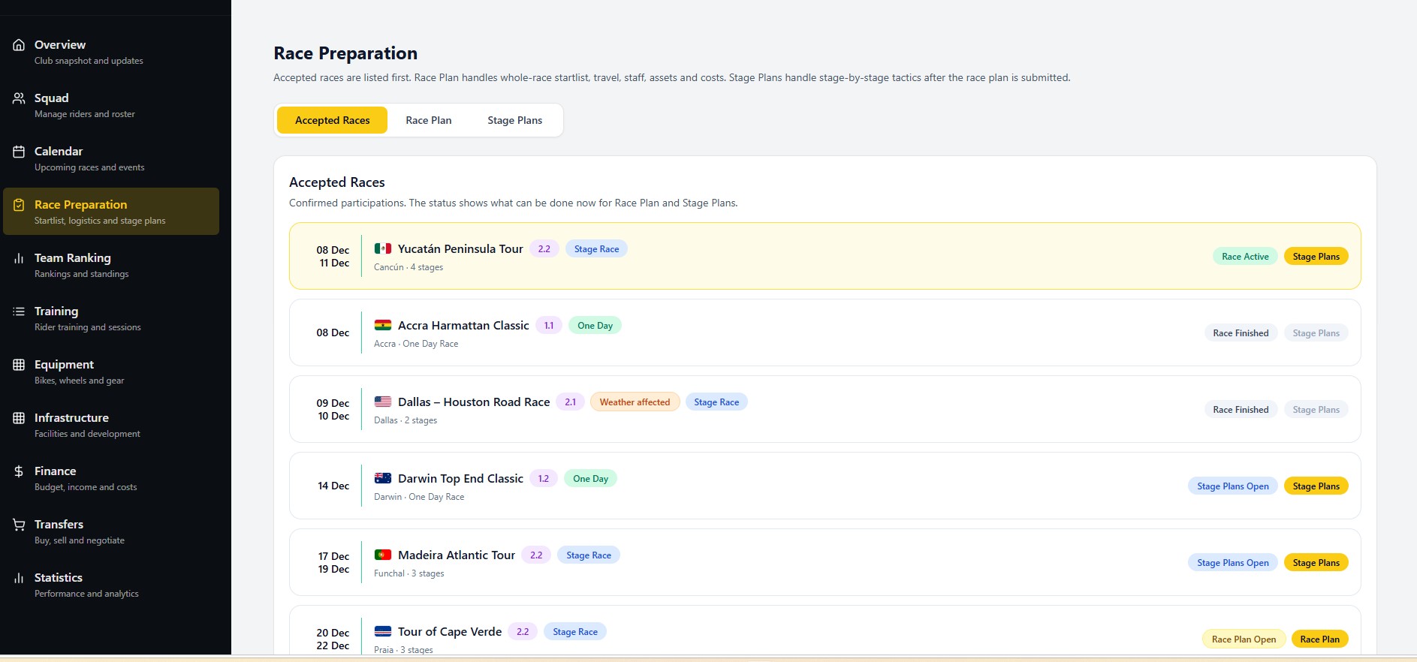Open Stage Plans for Yucatán Peninsula Tour
This screenshot has width=1417, height=662.
tap(1316, 257)
